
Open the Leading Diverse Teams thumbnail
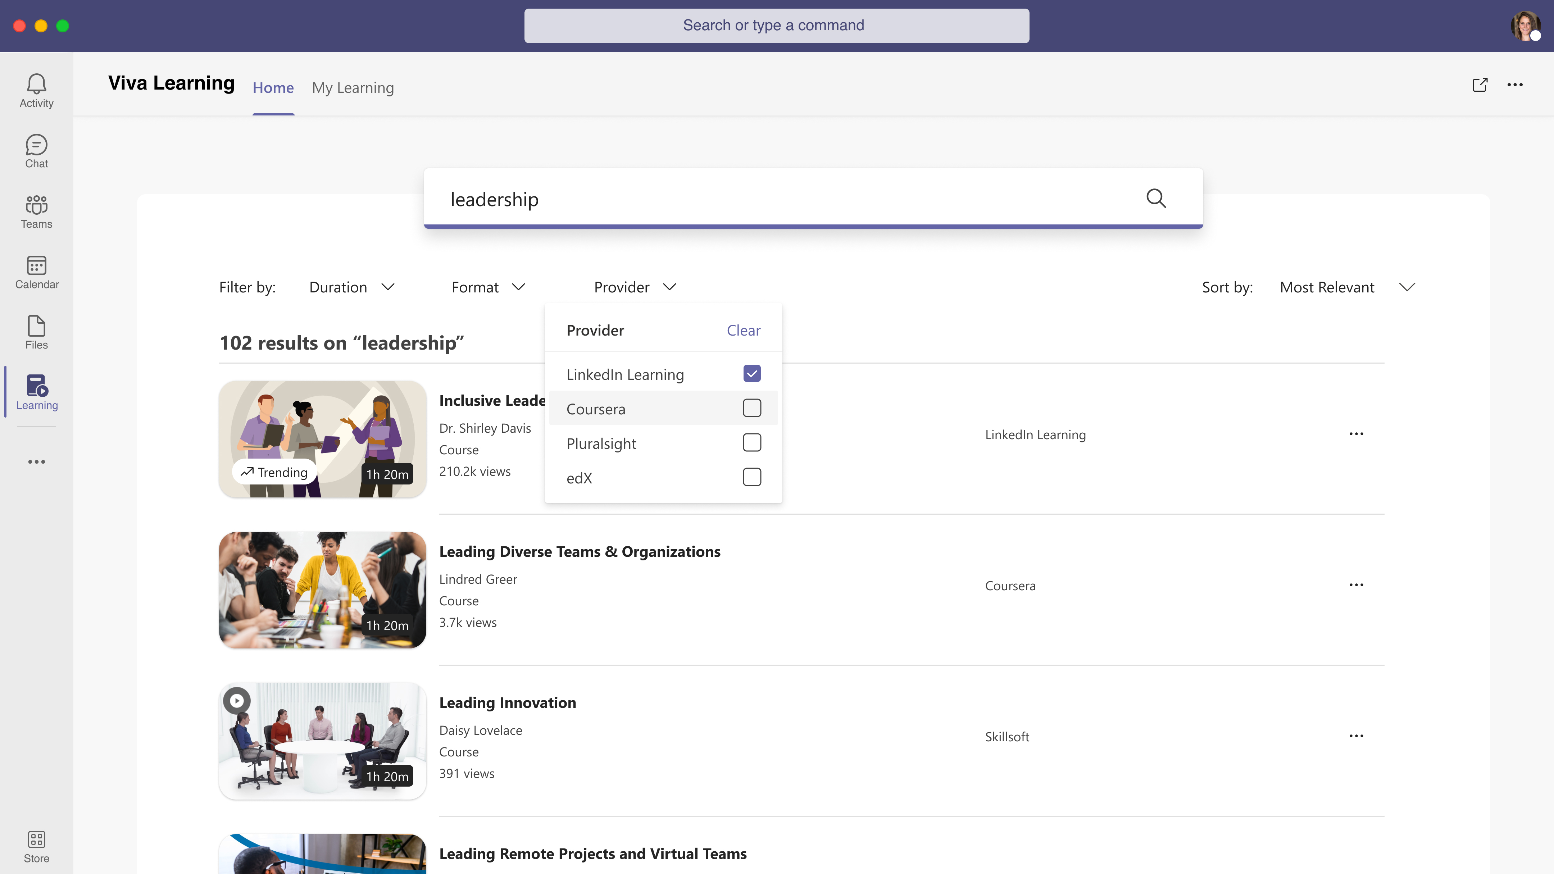323,590
